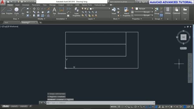Open the Rectangular Array tool

[42, 15]
